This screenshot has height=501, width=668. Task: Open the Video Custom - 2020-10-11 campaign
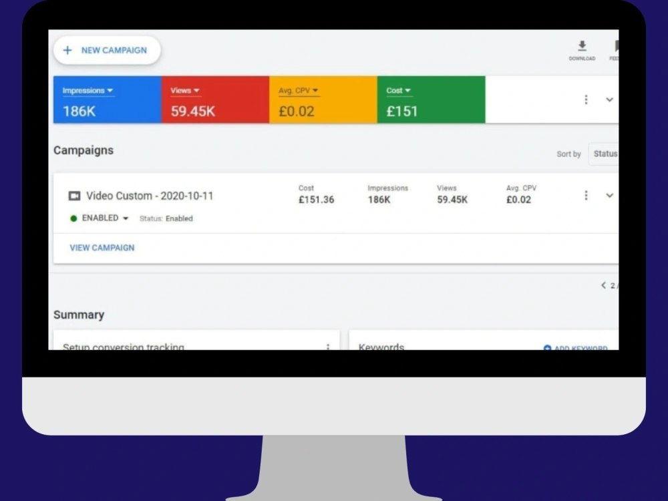pyautogui.click(x=150, y=196)
